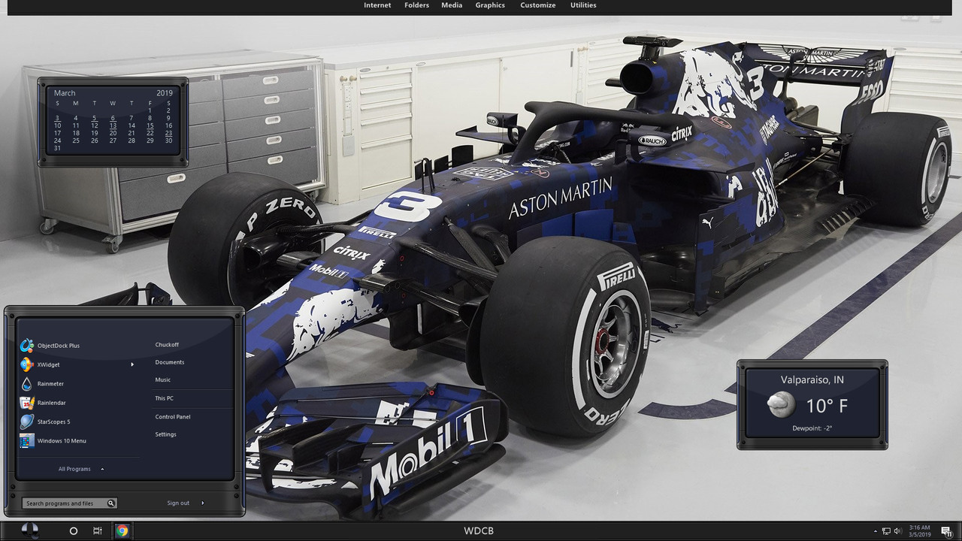The image size is (962, 541).
Task: Open the clock showing 3:16 AM
Action: click(919, 531)
